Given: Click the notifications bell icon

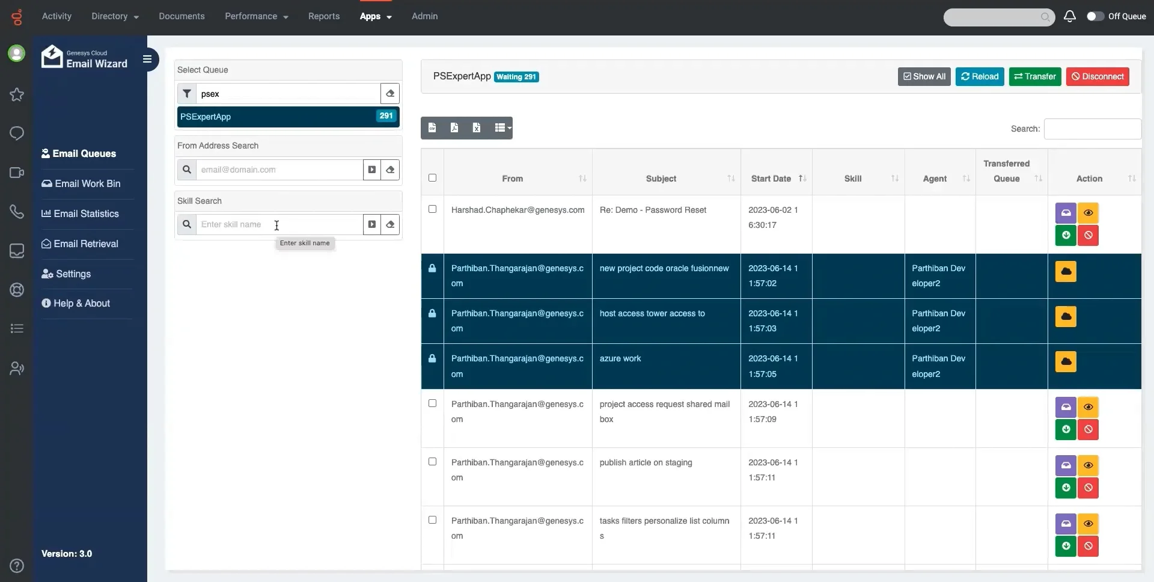Looking at the screenshot, I should (x=1069, y=16).
